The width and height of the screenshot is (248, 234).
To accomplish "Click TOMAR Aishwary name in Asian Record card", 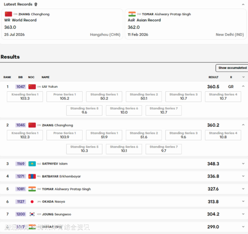I will pos(166,14).
